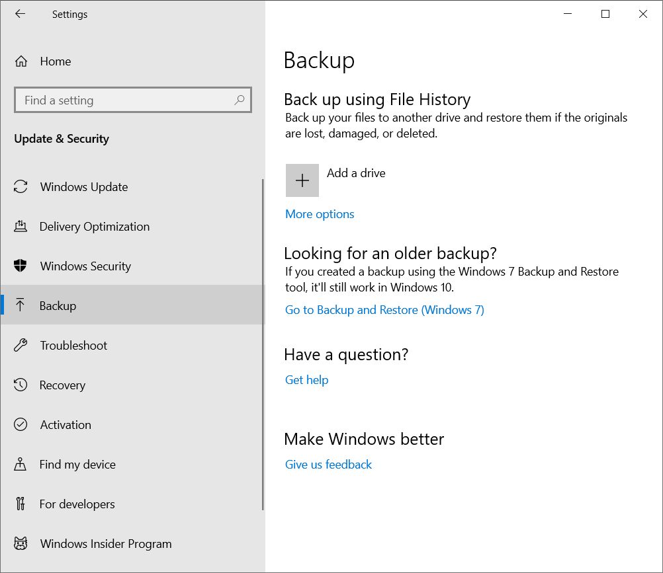Image resolution: width=663 pixels, height=573 pixels.
Task: Click the Looking for an older backup? heading
Action: click(390, 253)
